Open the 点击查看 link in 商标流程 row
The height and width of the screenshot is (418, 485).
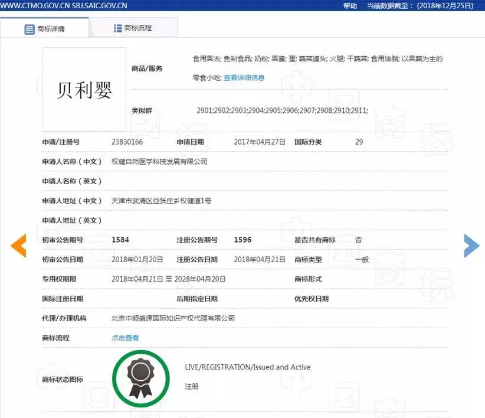124,337
